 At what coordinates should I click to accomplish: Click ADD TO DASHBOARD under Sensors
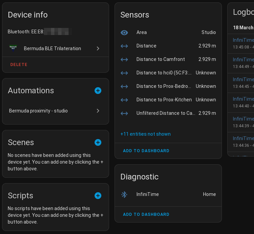coord(146,151)
